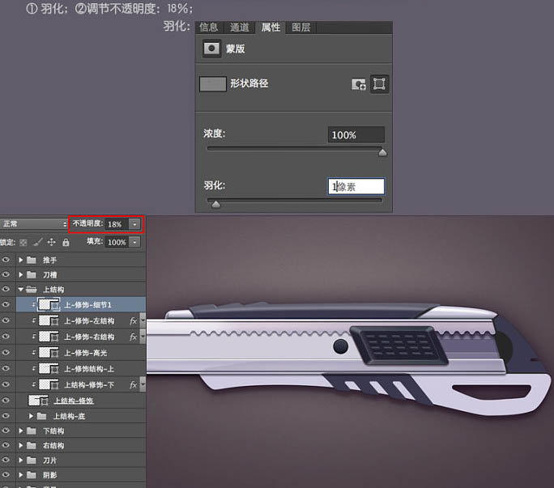Open the 填充 fill dropdown arrow
The image size is (554, 488).
(134, 242)
